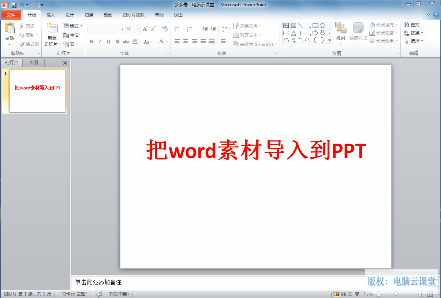441x298 pixels.
Task: Open PowerPoint help question mark icon
Action: click(436, 15)
